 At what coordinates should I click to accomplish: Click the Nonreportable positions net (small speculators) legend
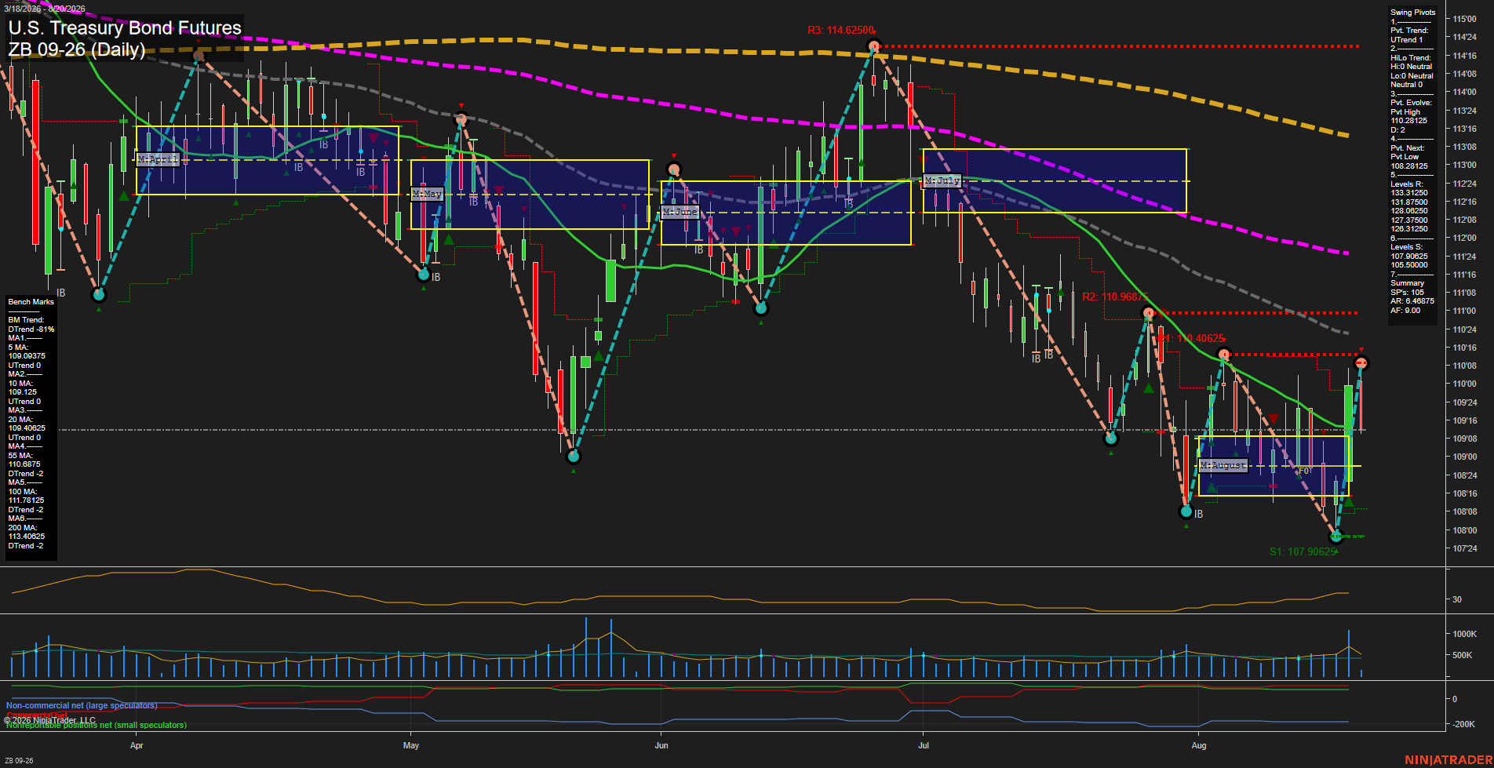pos(97,726)
